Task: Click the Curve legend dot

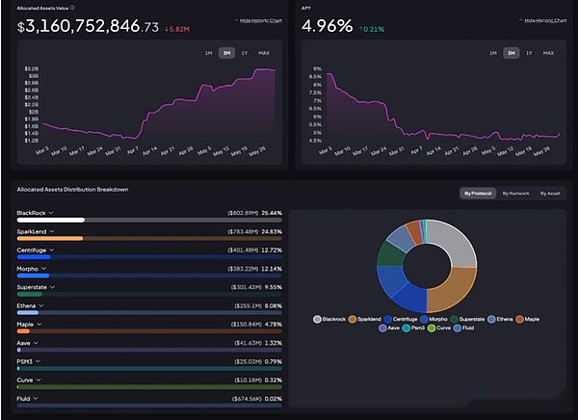Action: click(432, 328)
